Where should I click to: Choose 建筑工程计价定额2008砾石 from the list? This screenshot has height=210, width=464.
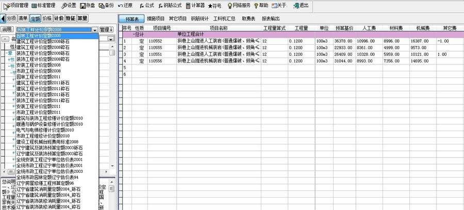click(x=43, y=41)
